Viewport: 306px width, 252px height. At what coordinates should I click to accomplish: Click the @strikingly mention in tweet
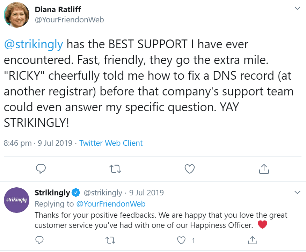click(34, 44)
